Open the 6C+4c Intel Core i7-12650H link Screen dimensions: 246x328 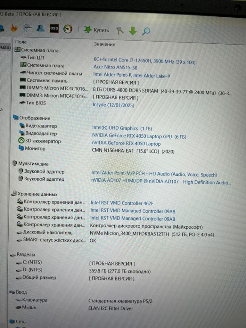(x=144, y=61)
